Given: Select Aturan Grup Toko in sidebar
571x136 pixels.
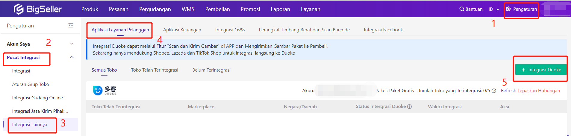Looking at the screenshot, I should (31, 84).
